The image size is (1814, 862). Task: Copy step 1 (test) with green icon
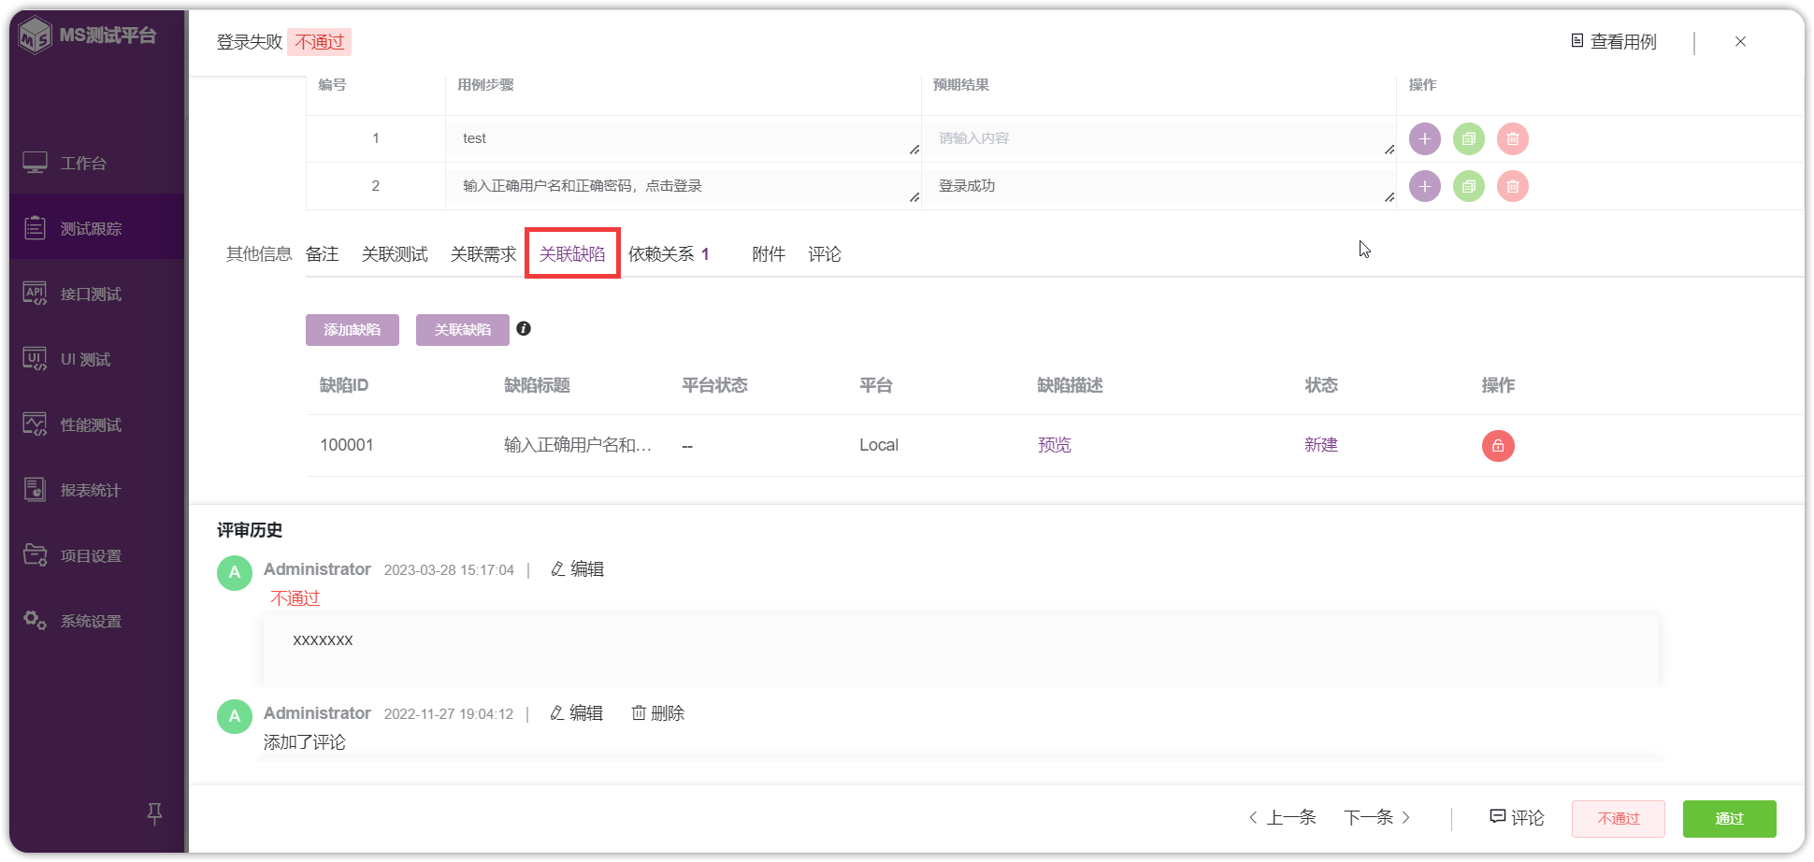(x=1468, y=138)
